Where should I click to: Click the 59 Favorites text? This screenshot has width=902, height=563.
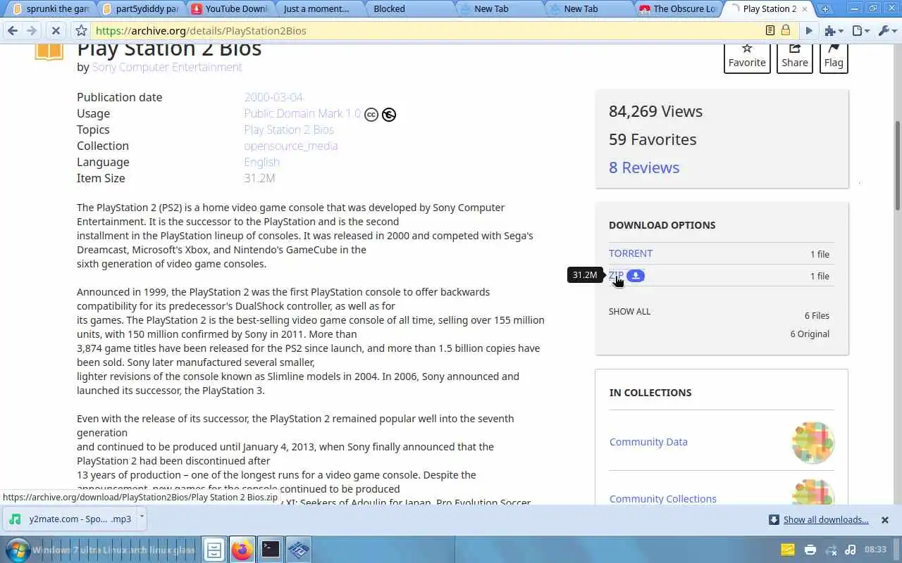click(x=653, y=139)
